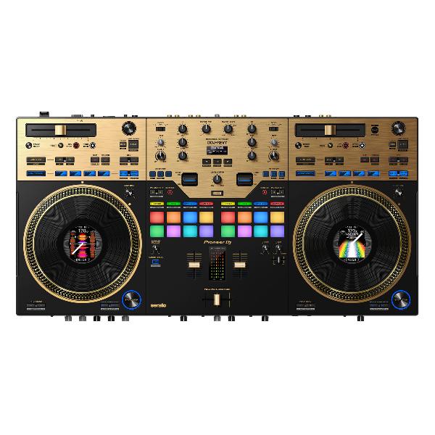Click the red-ringed round button on left deck top panel
Screen dimensions: 435x435
click(76, 145)
